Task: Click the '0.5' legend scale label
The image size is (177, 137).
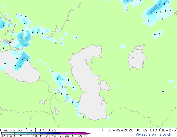Action: [9, 136]
